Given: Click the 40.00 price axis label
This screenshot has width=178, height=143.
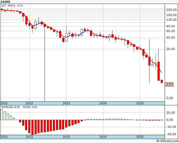Looking at the screenshot, I should click(171, 38).
